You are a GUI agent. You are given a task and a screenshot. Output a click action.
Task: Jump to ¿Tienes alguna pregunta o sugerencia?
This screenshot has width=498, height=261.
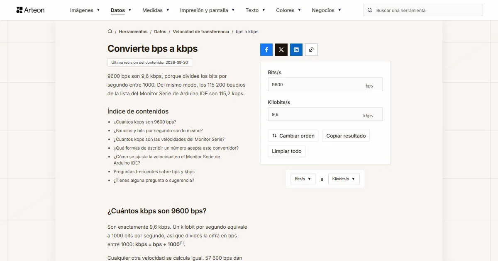point(154,180)
